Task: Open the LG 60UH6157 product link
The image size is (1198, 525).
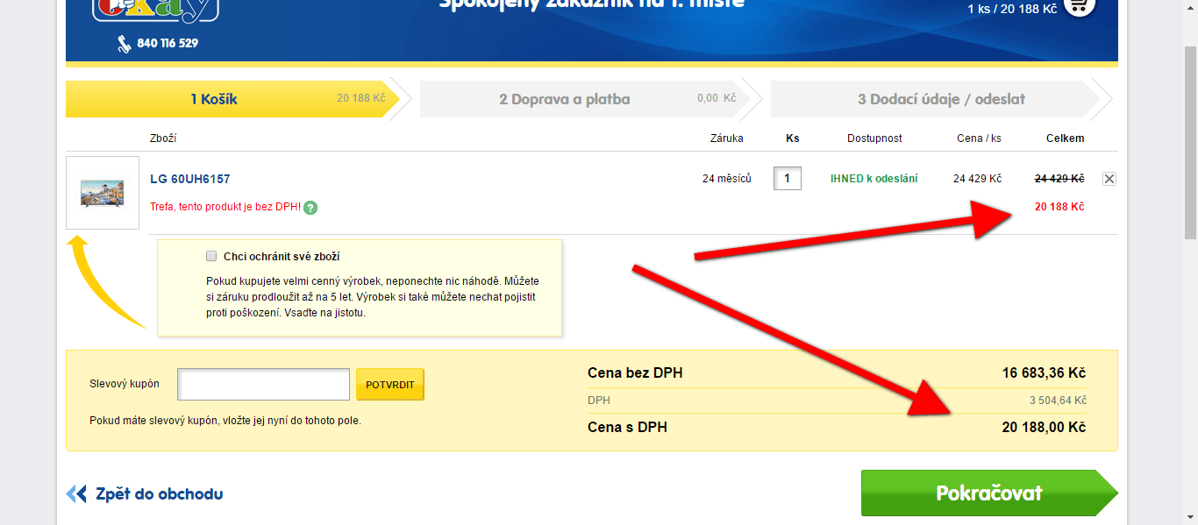Action: (x=190, y=179)
